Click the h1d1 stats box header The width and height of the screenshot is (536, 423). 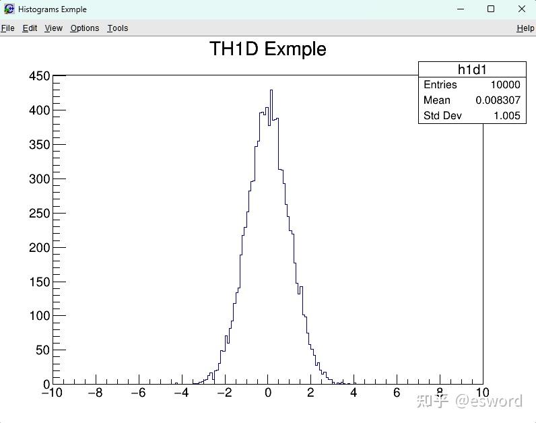click(x=472, y=69)
